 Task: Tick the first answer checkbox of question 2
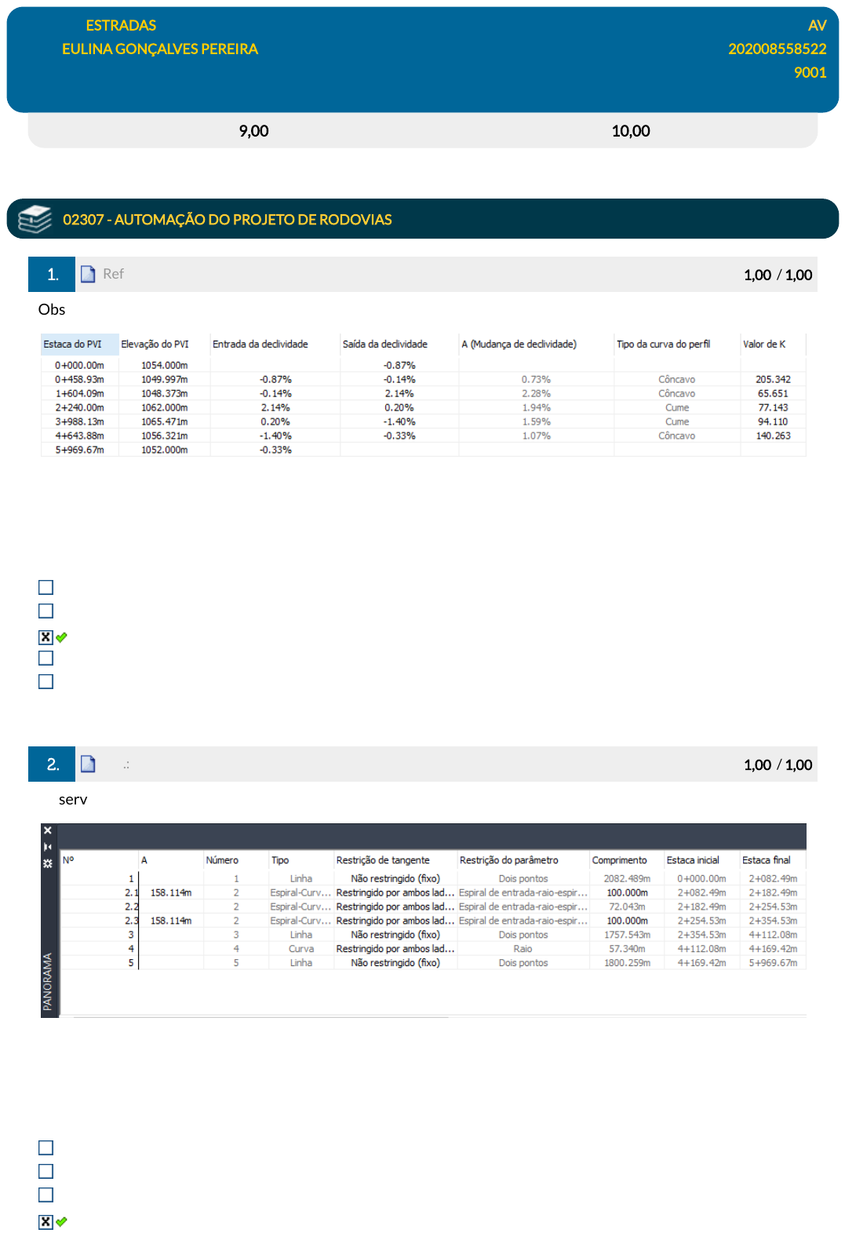click(x=46, y=1147)
